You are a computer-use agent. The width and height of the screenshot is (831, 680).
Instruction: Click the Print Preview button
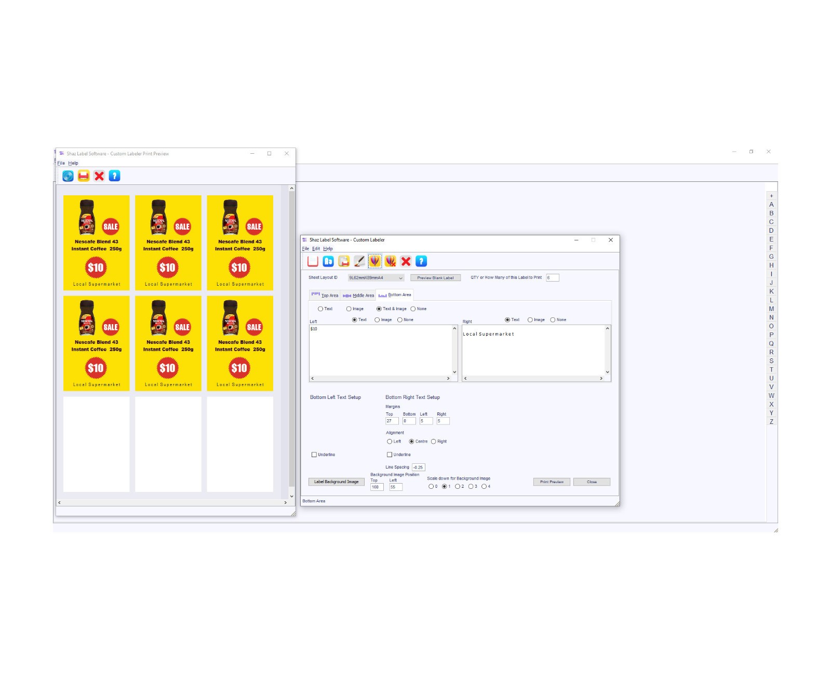point(552,482)
